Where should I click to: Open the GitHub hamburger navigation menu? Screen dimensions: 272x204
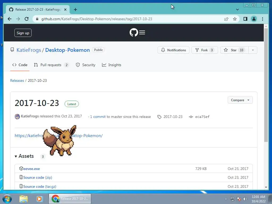[x=142, y=32]
